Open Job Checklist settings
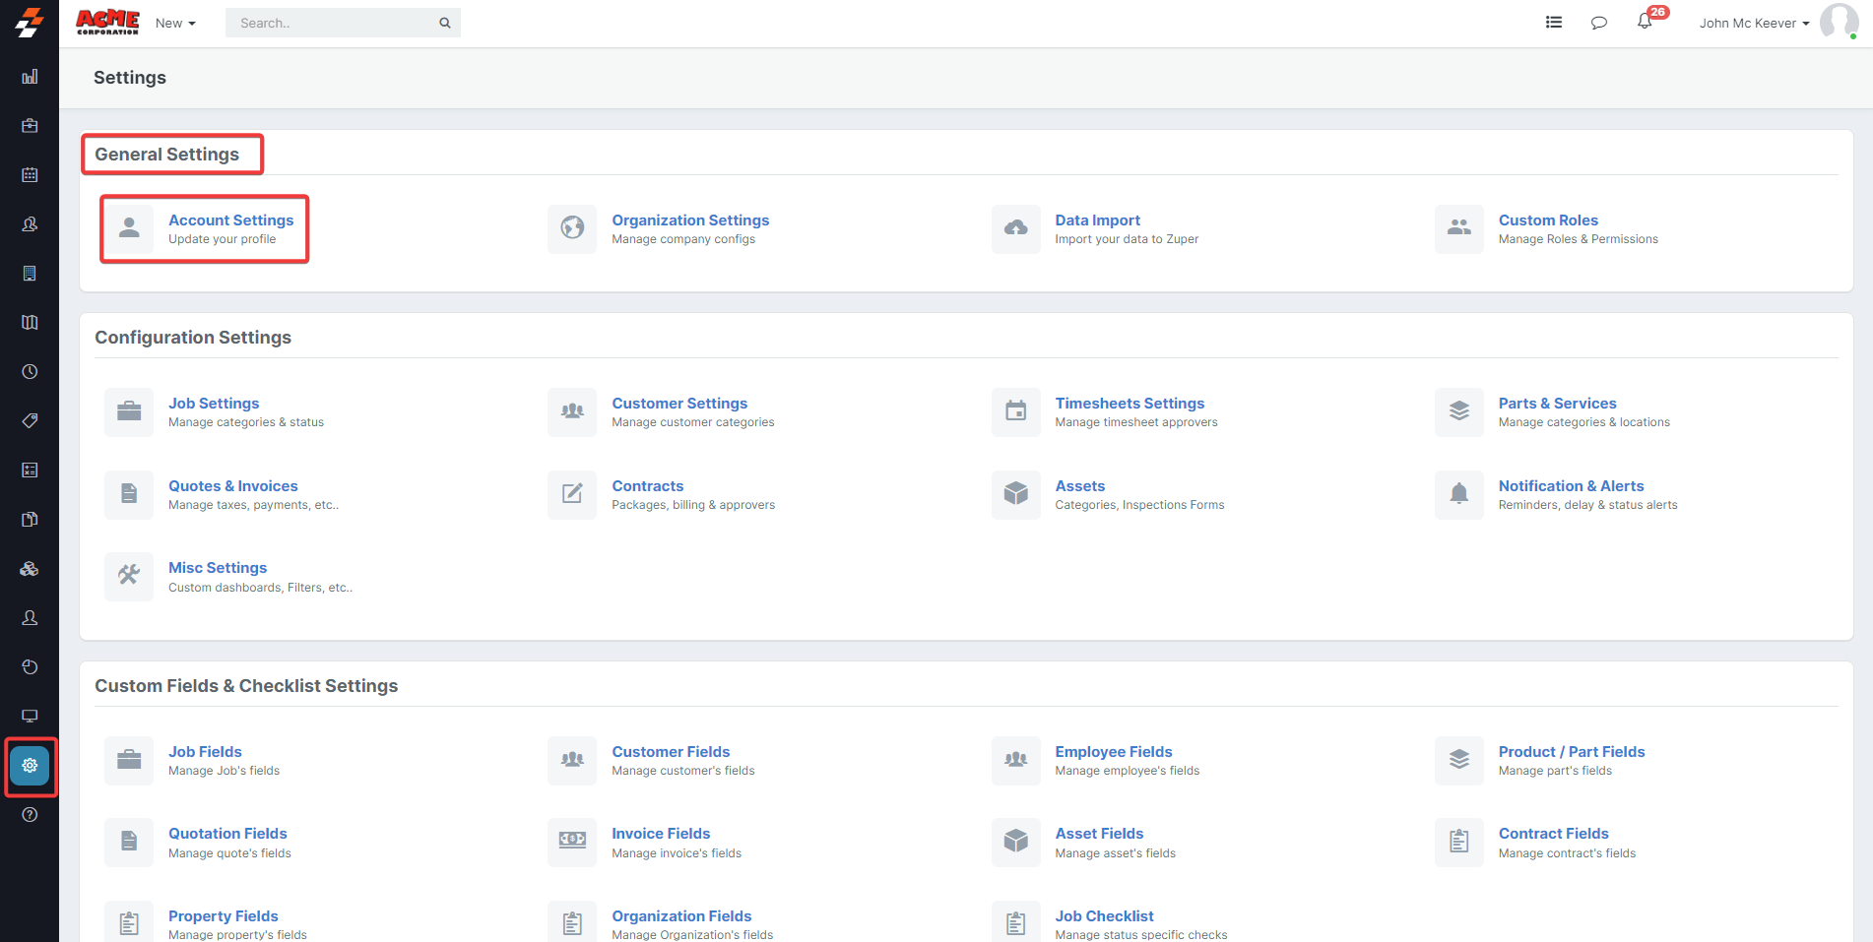The height and width of the screenshot is (942, 1873). [x=1104, y=916]
